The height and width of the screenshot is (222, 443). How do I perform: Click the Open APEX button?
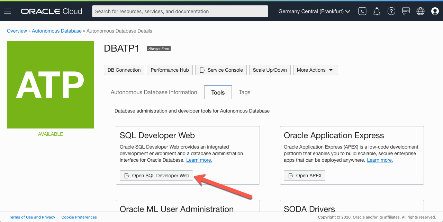click(x=305, y=176)
